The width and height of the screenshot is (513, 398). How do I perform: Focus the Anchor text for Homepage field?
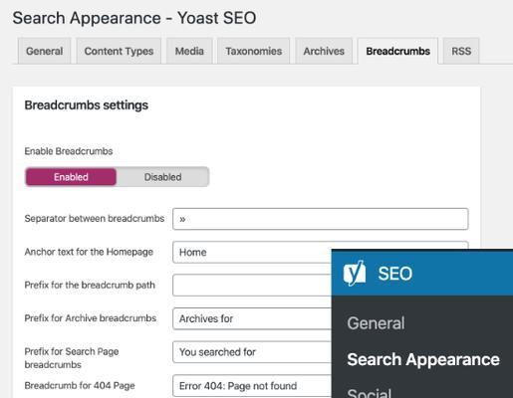(252, 252)
